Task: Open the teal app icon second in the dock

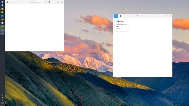Action: pyautogui.click(x=2, y=5)
